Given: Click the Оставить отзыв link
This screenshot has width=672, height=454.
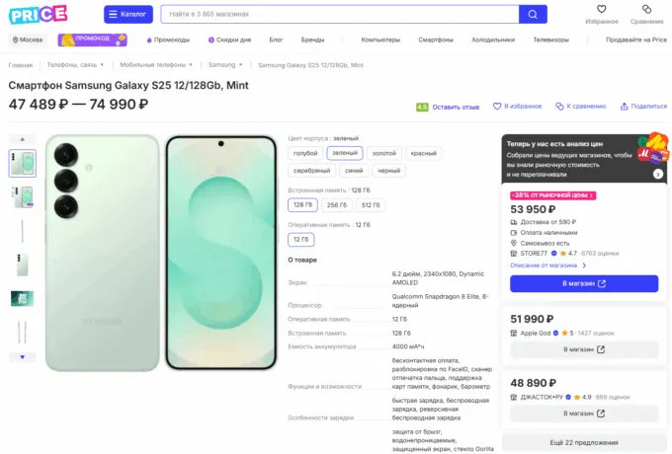Looking at the screenshot, I should click(455, 107).
